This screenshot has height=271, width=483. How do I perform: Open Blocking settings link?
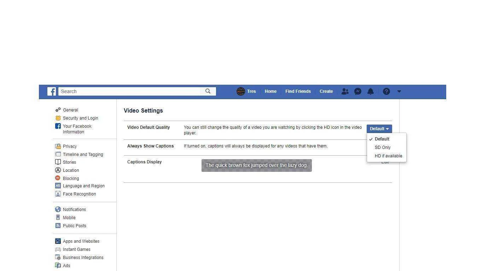point(71,179)
